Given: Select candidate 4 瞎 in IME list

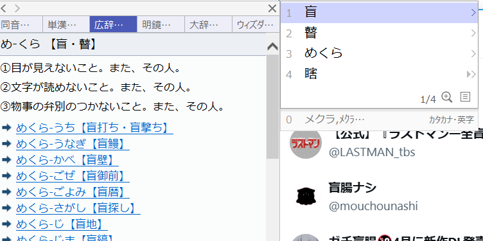Looking at the screenshot, I should (379, 74).
